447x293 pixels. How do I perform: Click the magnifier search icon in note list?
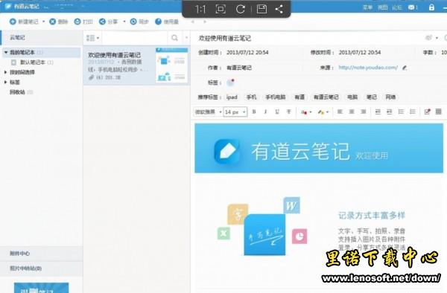pos(174,38)
